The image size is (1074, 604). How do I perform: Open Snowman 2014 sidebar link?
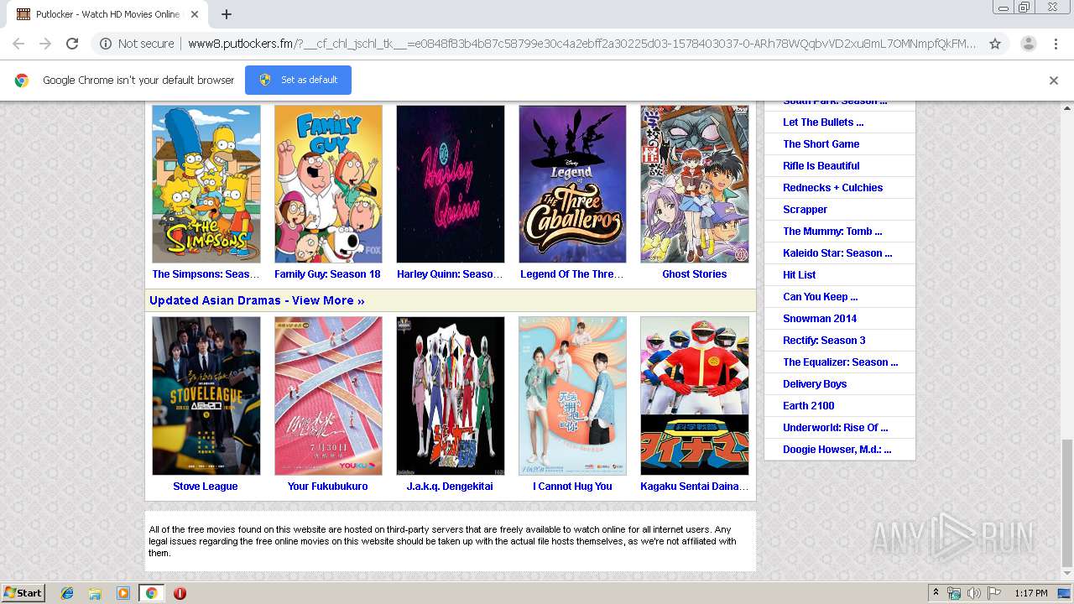[820, 319]
